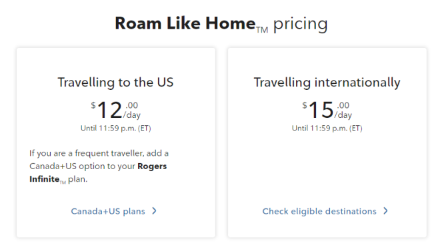Click the TM mark after Roam Like Home

pos(262,30)
